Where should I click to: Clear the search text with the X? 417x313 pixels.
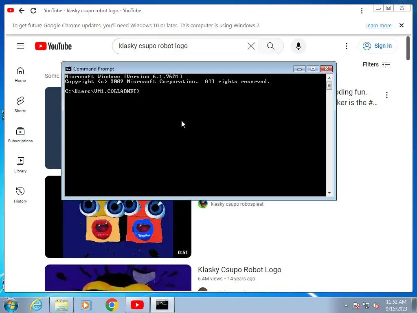(x=251, y=46)
